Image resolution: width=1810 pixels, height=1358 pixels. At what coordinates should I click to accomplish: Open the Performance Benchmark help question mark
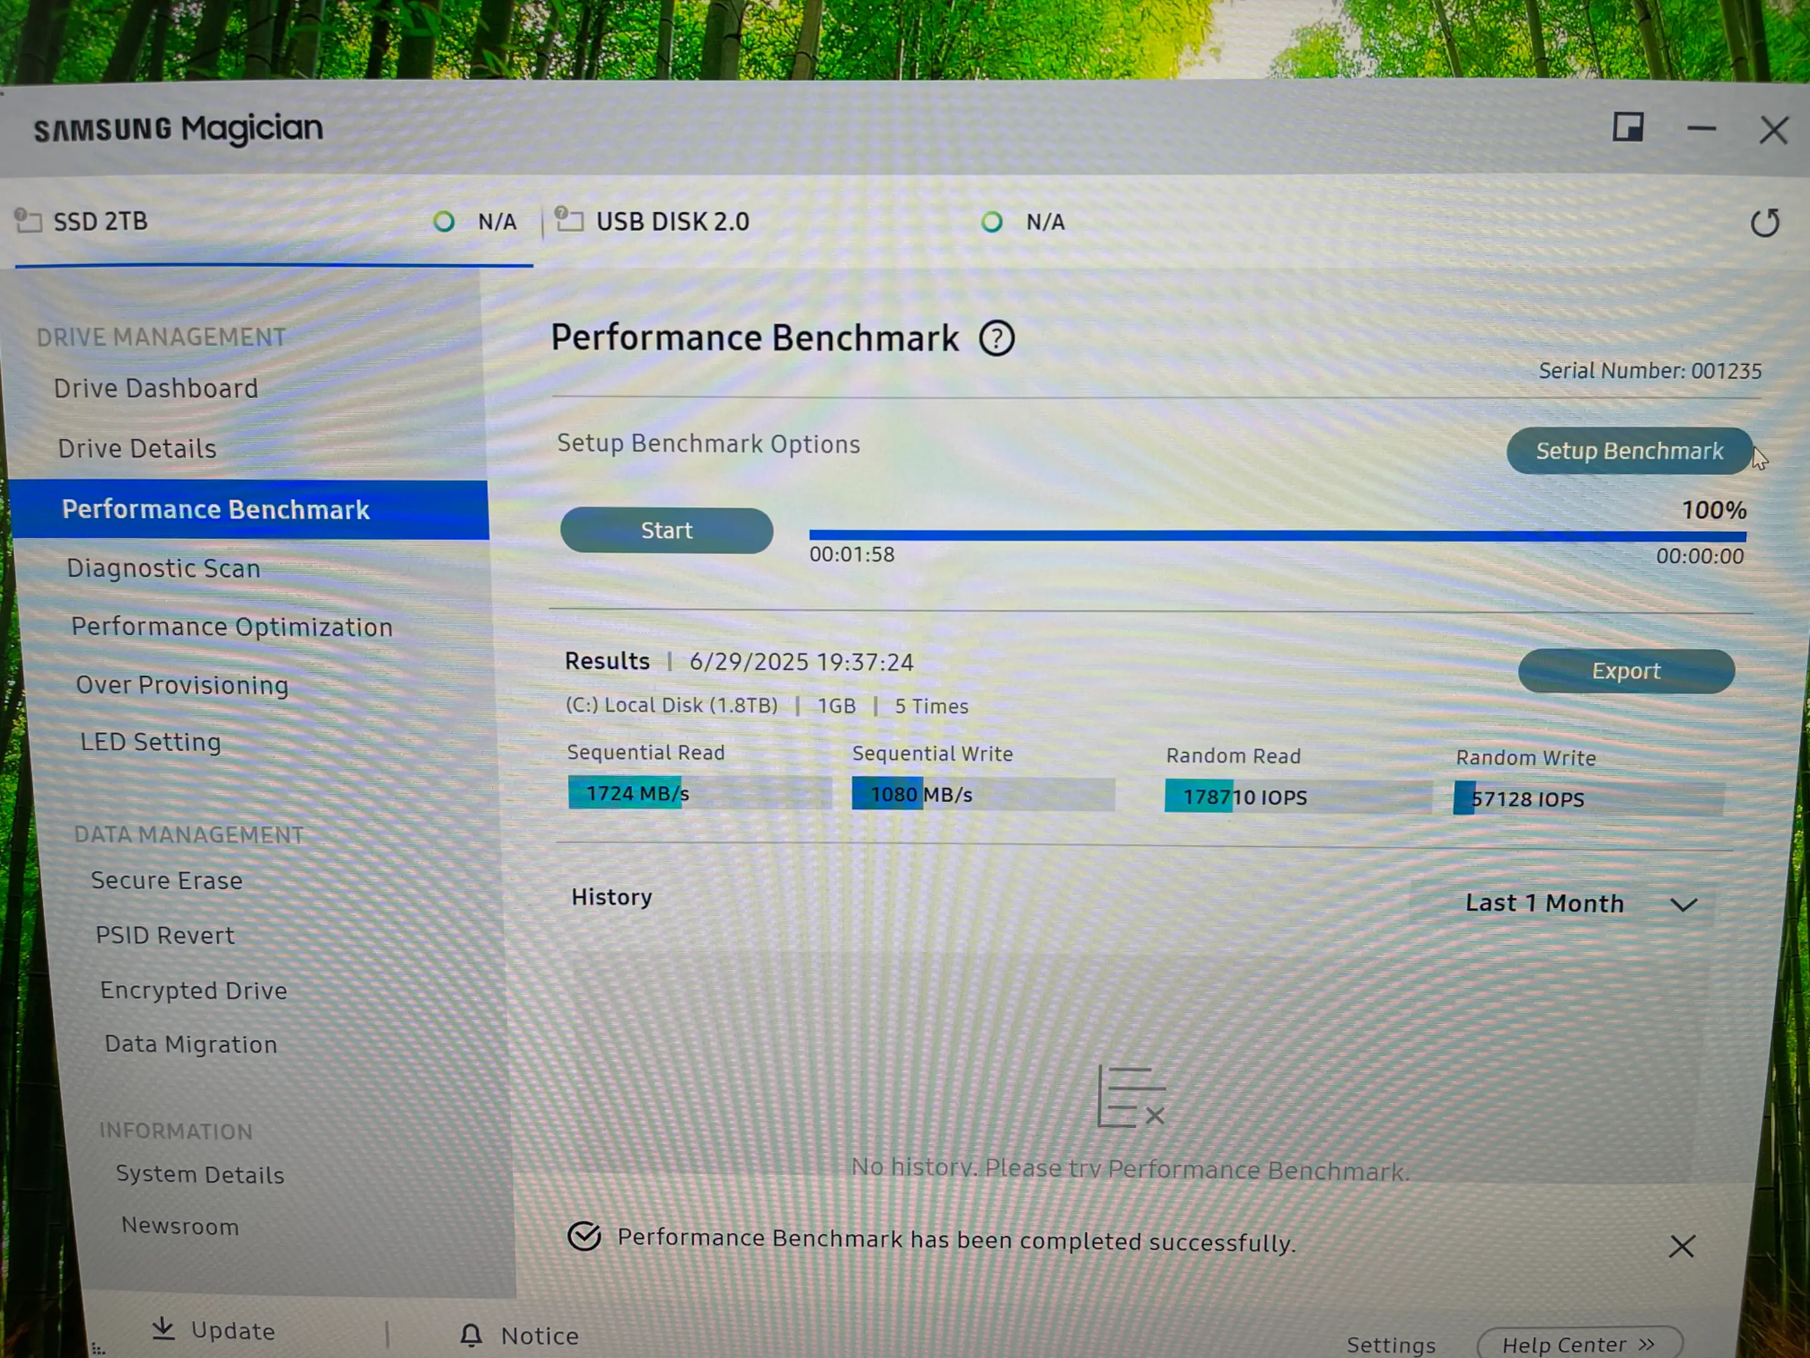pos(997,338)
